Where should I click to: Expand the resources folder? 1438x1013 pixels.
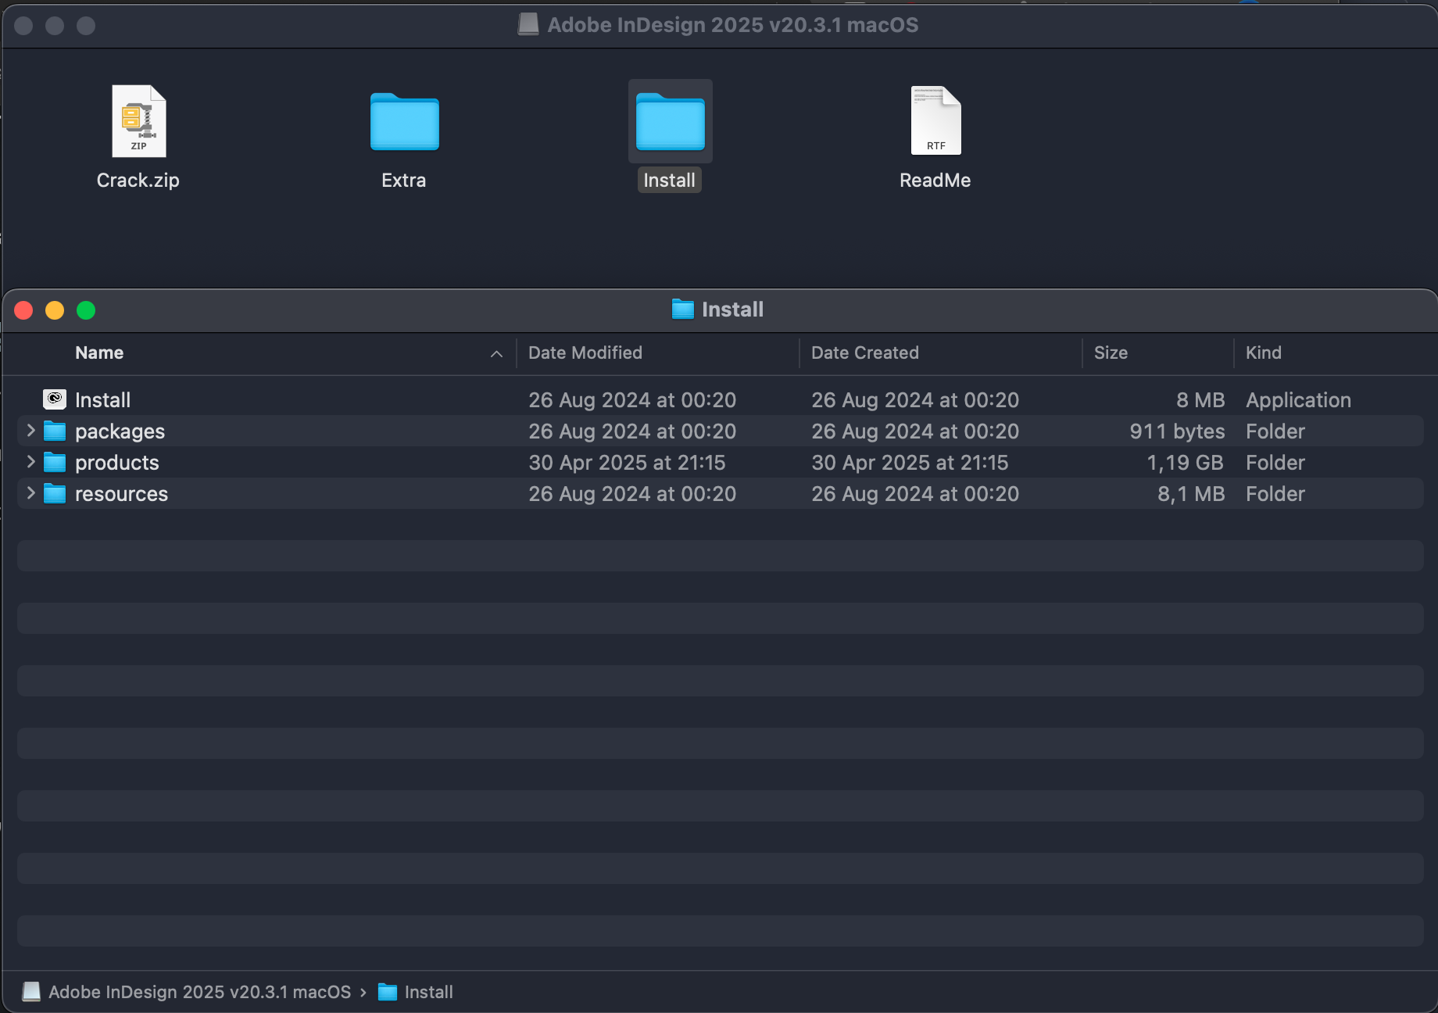(x=30, y=493)
